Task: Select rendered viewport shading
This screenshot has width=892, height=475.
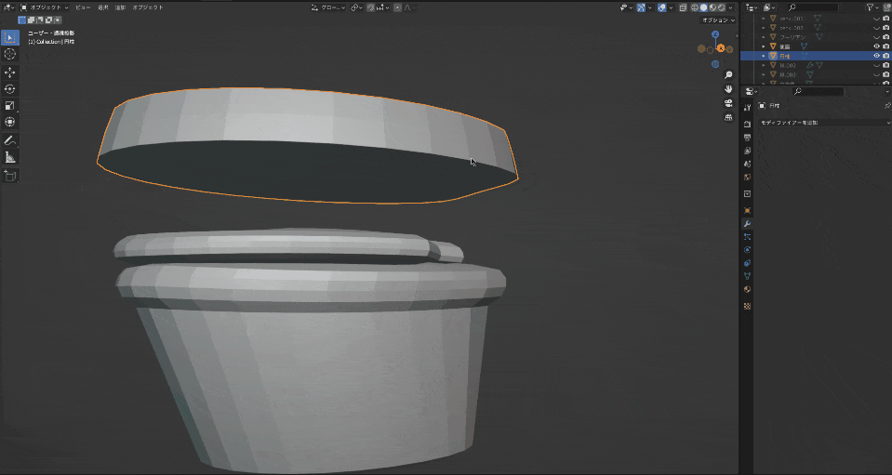Action: point(722,7)
